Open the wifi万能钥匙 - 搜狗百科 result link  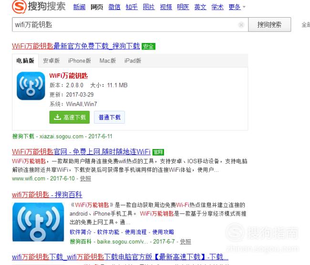[47, 195]
